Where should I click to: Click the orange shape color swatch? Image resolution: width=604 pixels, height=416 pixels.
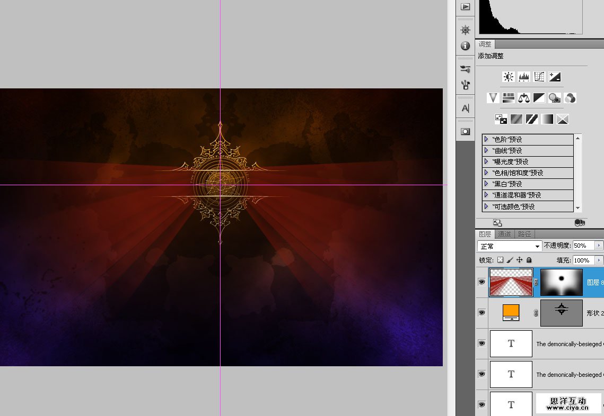tap(511, 312)
